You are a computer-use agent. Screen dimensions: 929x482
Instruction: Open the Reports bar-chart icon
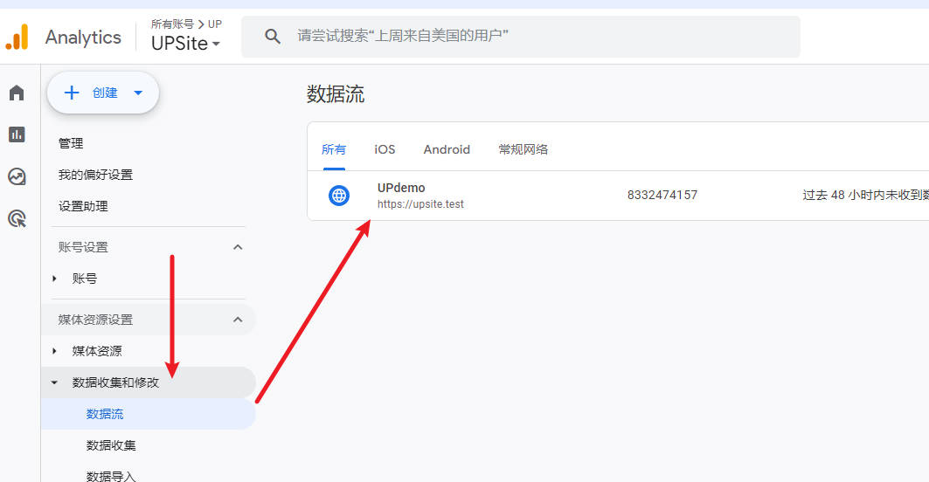[17, 134]
